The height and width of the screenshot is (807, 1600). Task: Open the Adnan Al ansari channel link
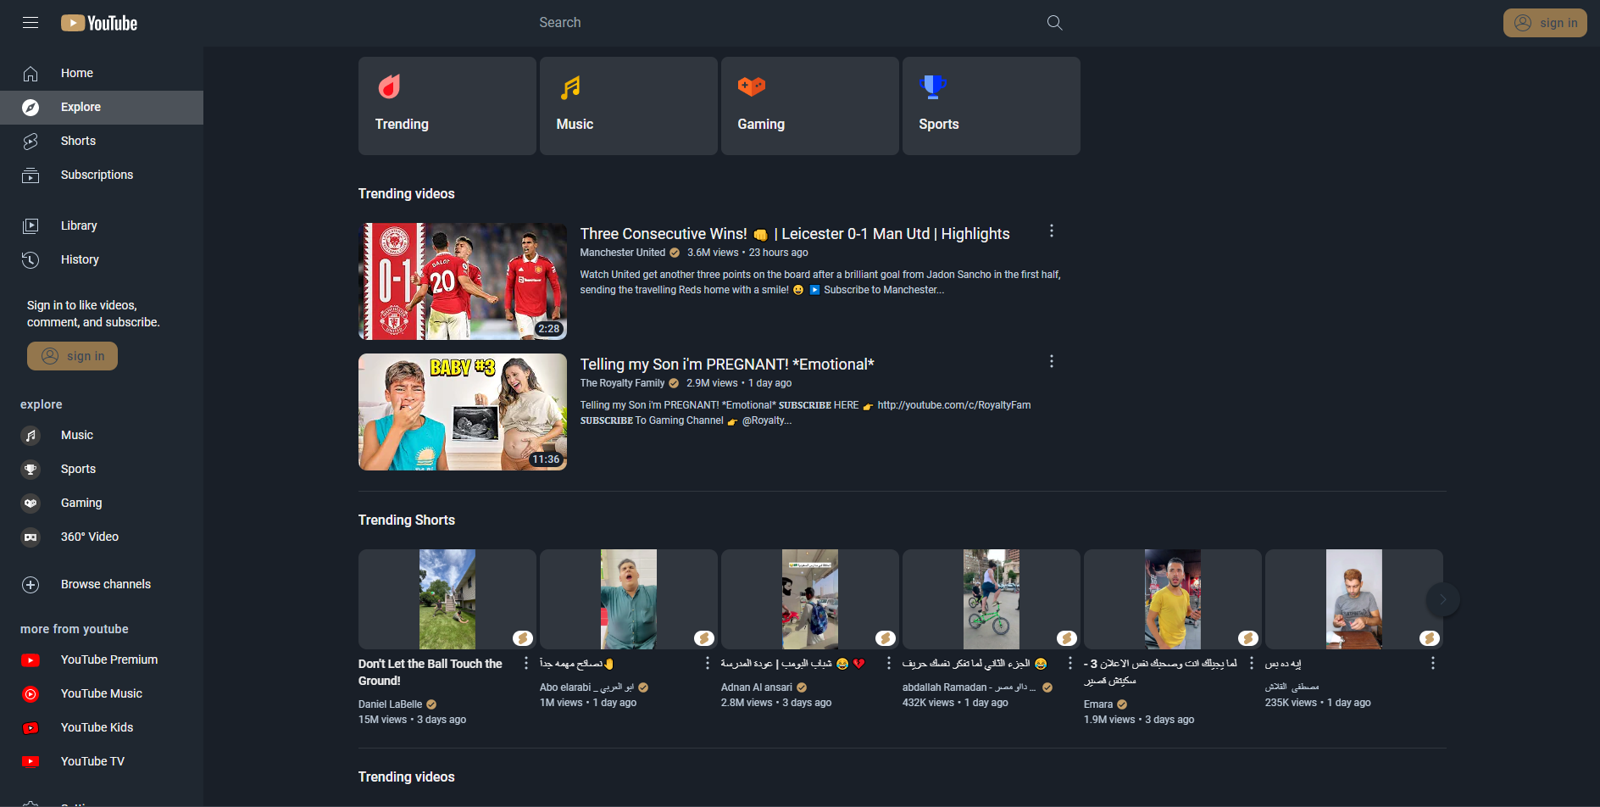point(757,687)
